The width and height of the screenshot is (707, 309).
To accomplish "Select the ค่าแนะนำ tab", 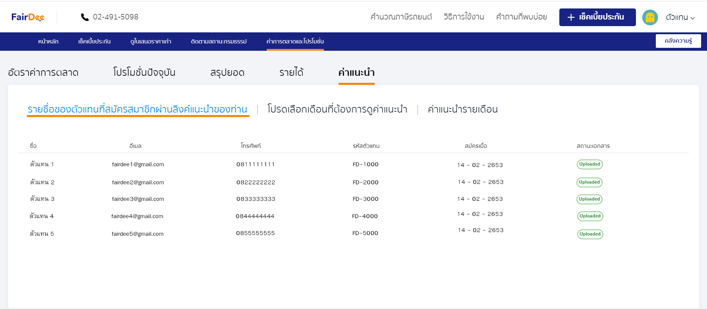I will tap(356, 72).
